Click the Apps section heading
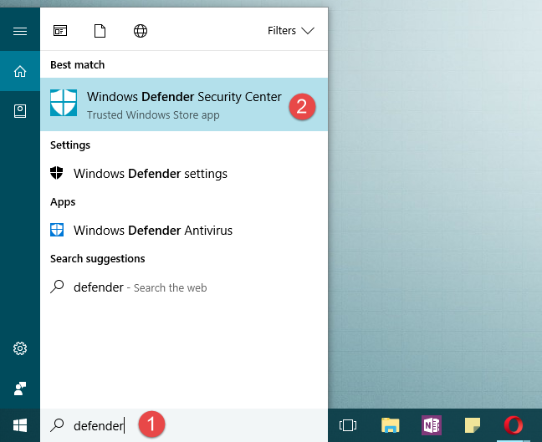Image resolution: width=542 pixels, height=442 pixels. point(63,201)
